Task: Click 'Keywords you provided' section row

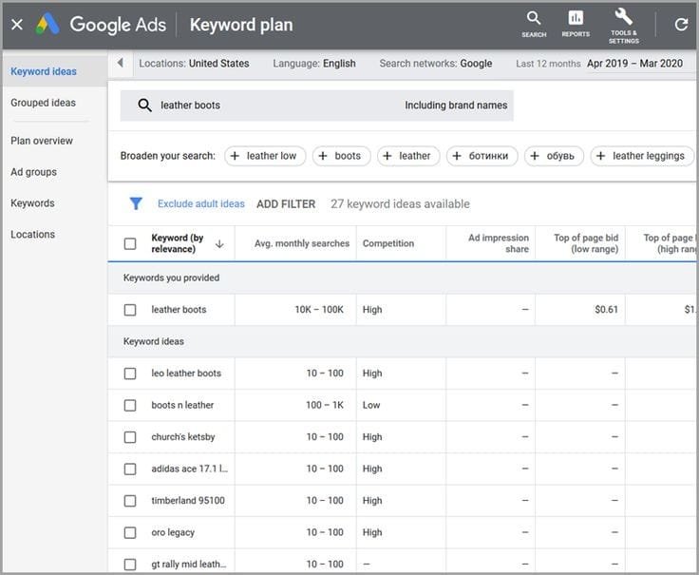Action: 402,278
